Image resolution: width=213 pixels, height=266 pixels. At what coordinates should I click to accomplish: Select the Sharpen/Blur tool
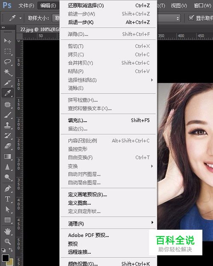coord(7,167)
